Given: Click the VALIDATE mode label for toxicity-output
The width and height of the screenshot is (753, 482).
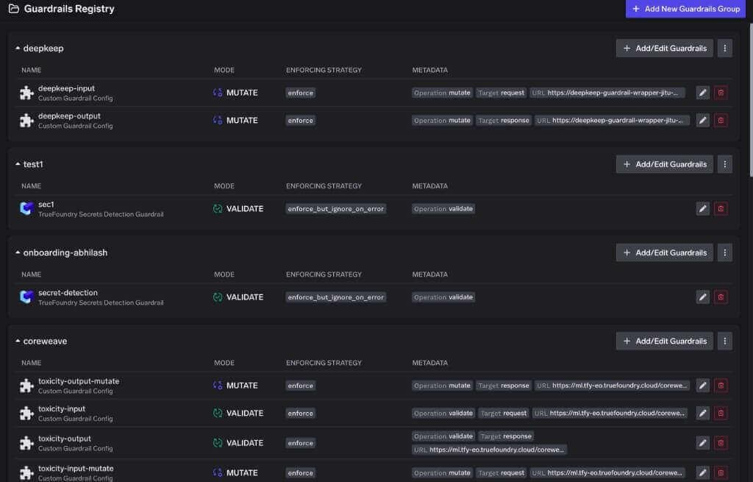Looking at the screenshot, I should coord(244,443).
